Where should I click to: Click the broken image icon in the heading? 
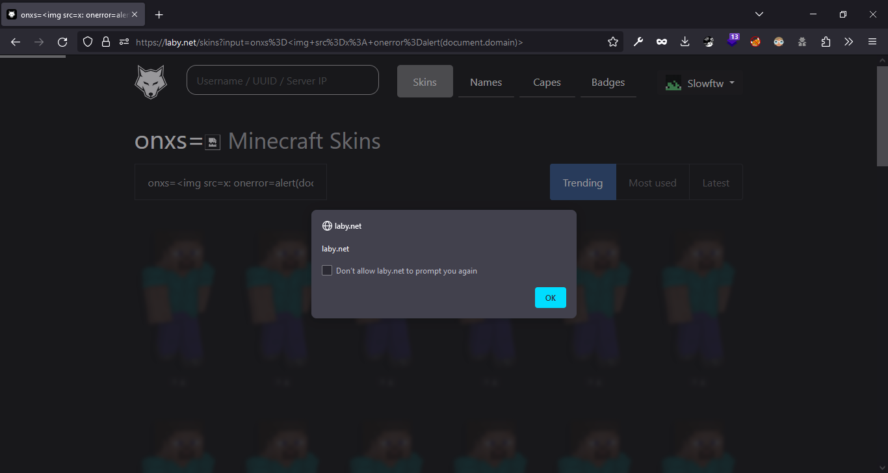pos(213,142)
